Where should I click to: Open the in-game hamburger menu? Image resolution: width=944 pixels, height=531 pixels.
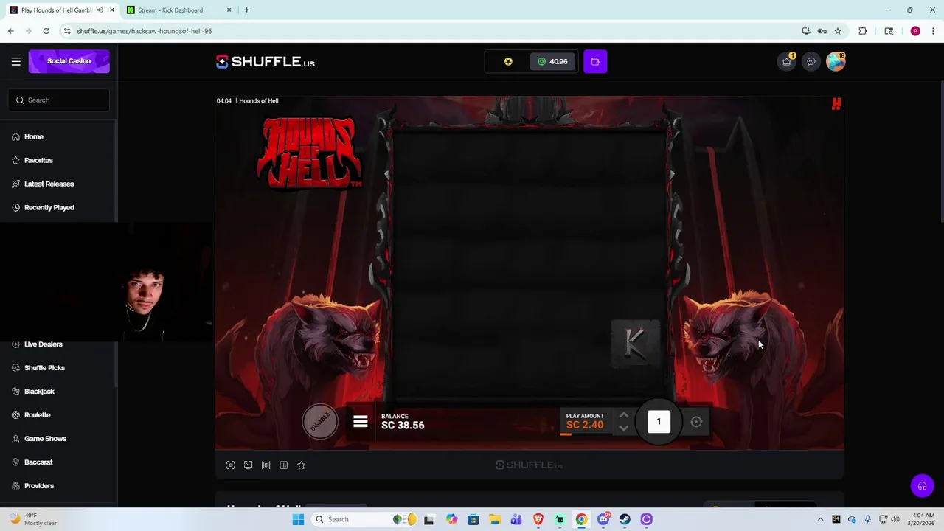tap(361, 422)
